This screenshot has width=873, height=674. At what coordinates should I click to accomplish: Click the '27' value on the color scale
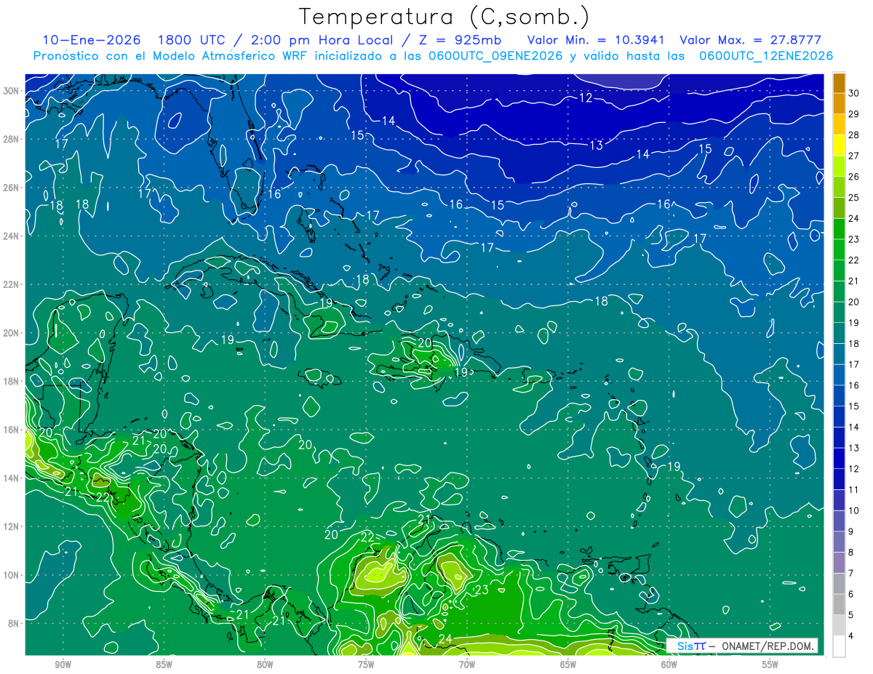pos(853,156)
